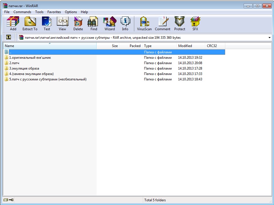Go up one level with arrow button

pyautogui.click(x=9, y=37)
